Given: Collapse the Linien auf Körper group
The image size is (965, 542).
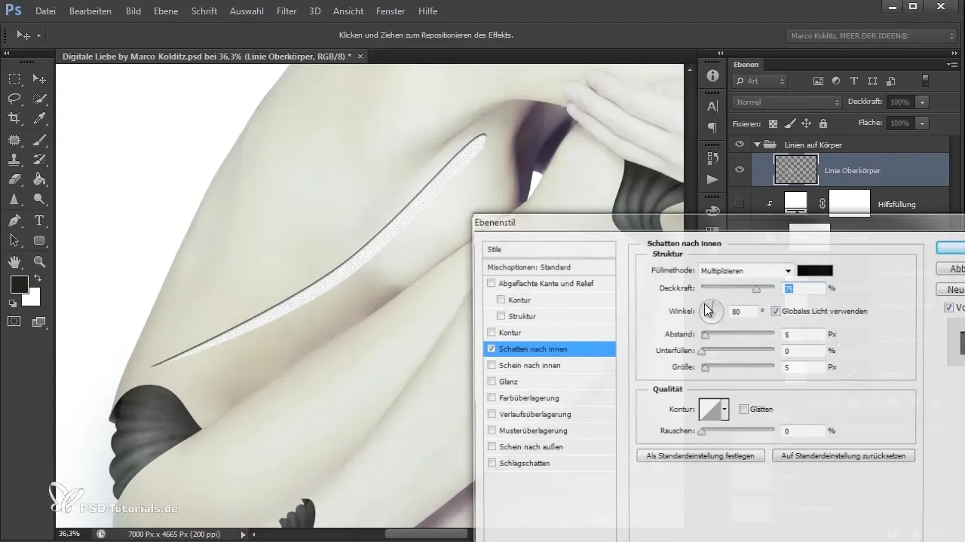Looking at the screenshot, I should pyautogui.click(x=756, y=145).
